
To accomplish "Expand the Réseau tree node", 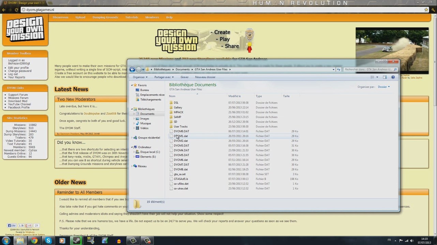I will tap(132, 166).
